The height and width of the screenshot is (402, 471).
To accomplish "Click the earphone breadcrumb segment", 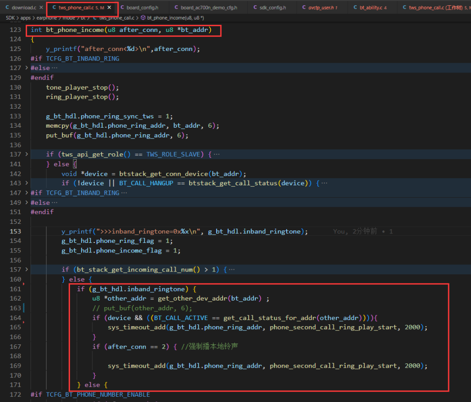I will point(47,18).
